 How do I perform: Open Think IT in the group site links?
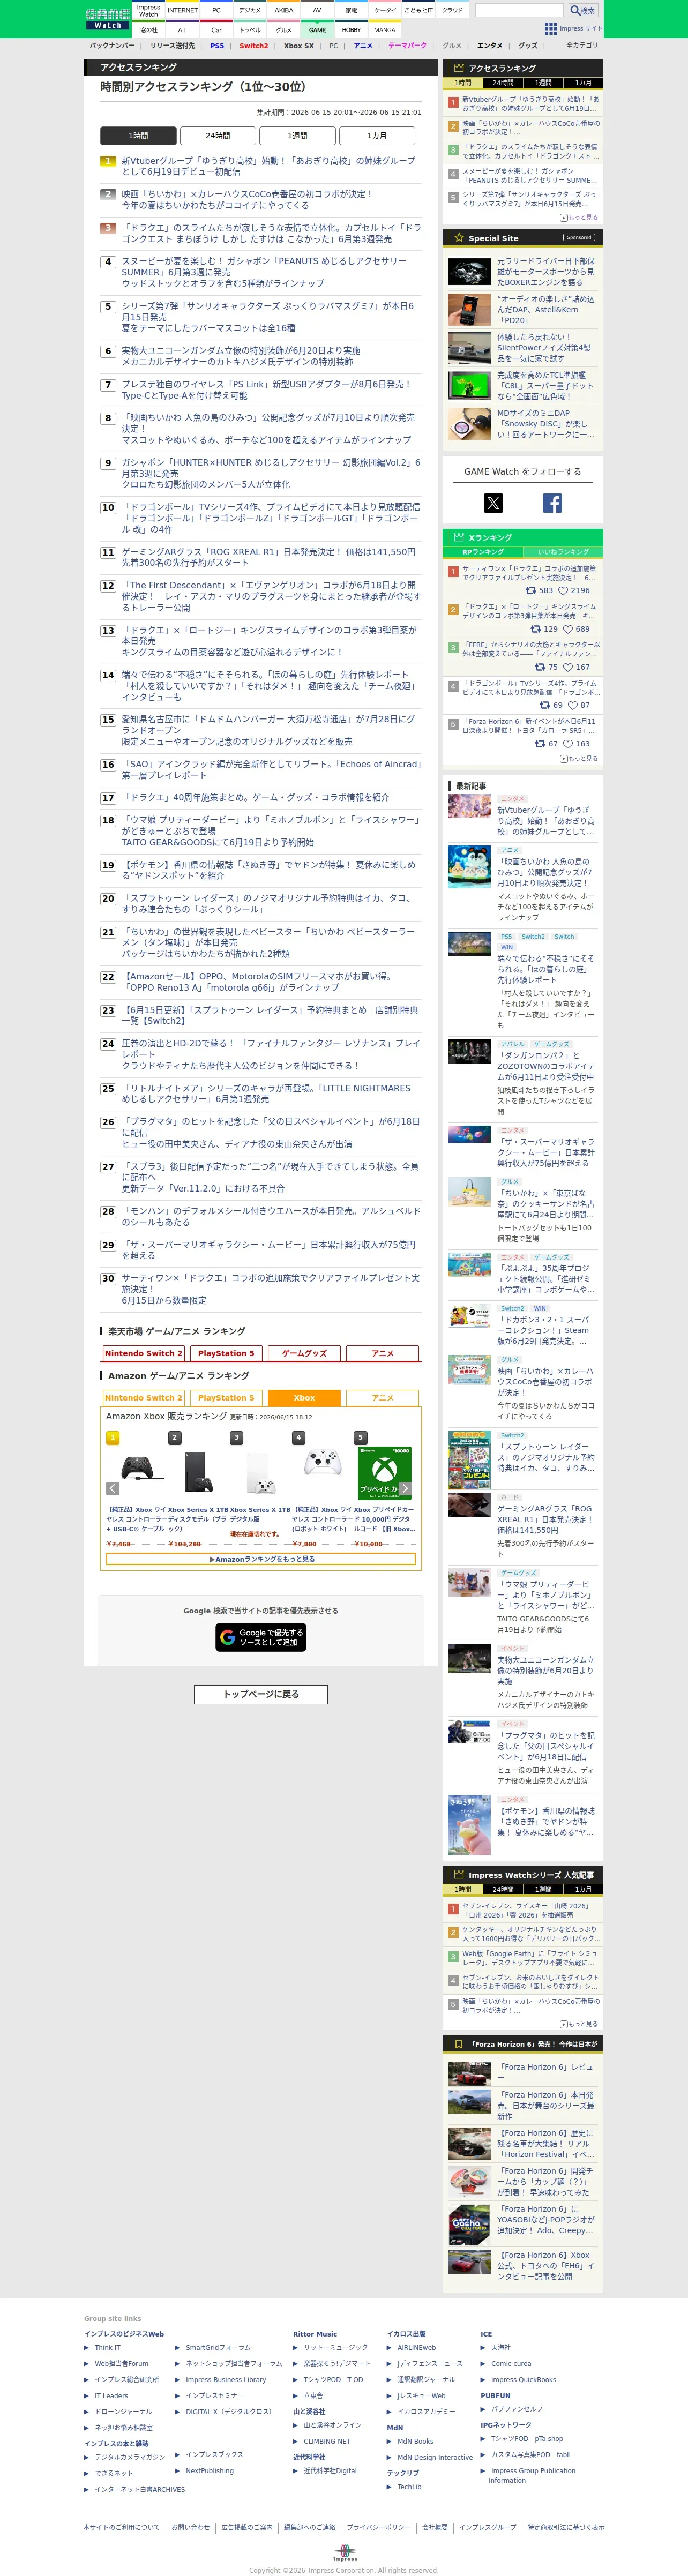[107, 2347]
